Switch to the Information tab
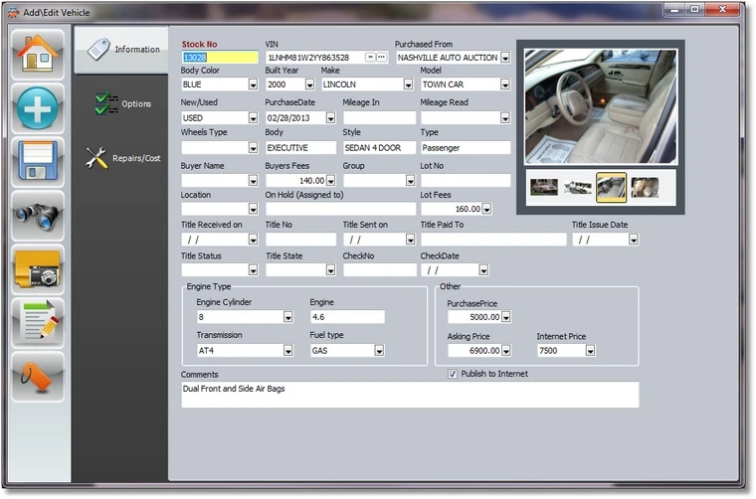The height and width of the screenshot is (499, 756). (x=121, y=49)
